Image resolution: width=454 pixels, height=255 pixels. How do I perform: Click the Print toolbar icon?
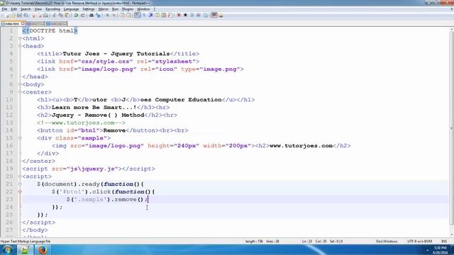(45, 16)
